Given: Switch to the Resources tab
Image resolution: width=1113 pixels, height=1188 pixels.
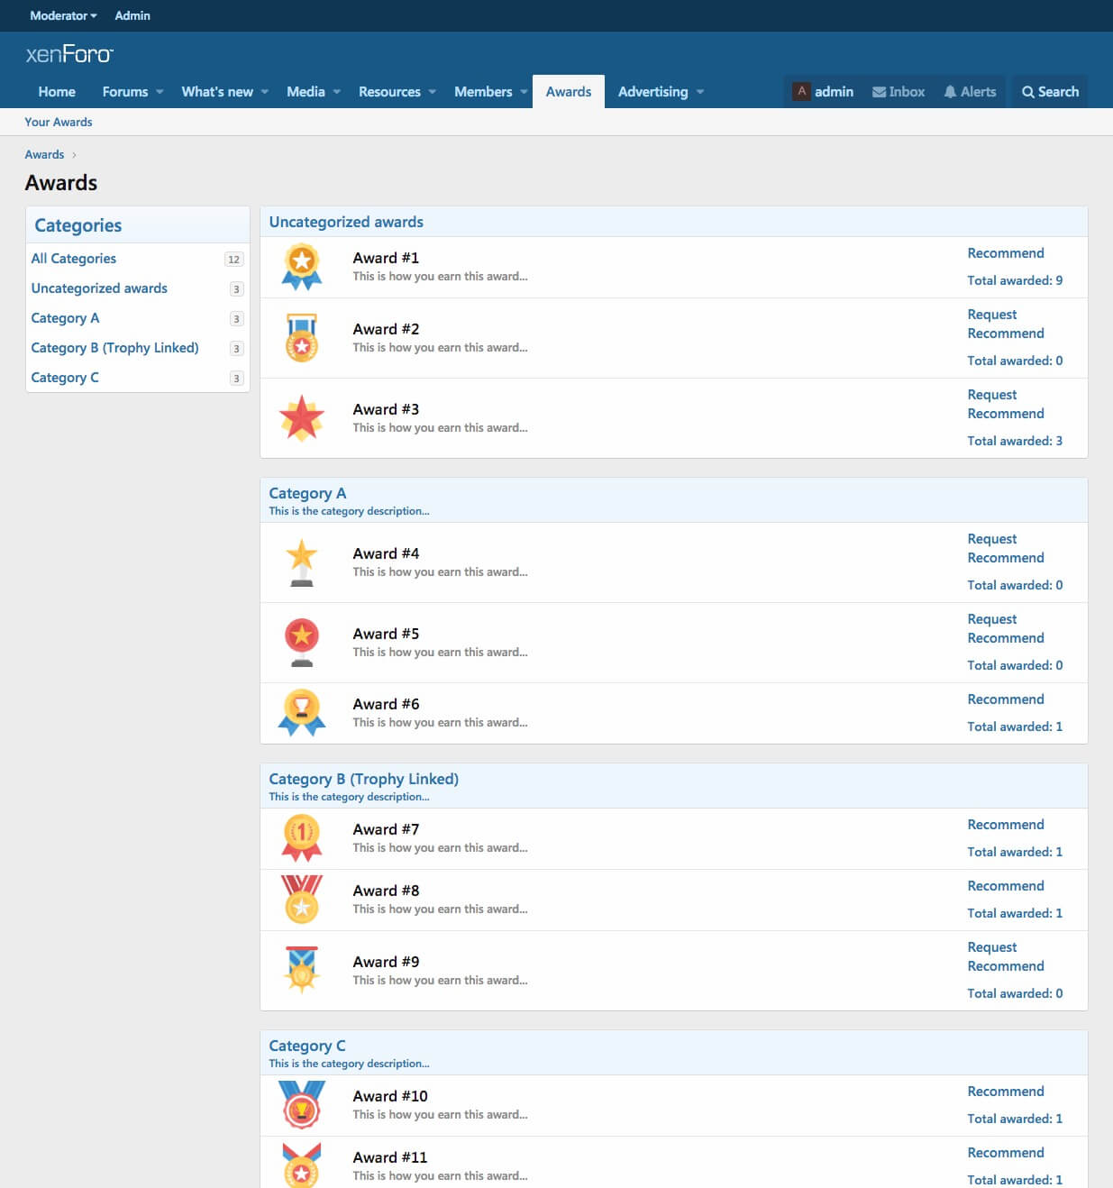Looking at the screenshot, I should 389,92.
